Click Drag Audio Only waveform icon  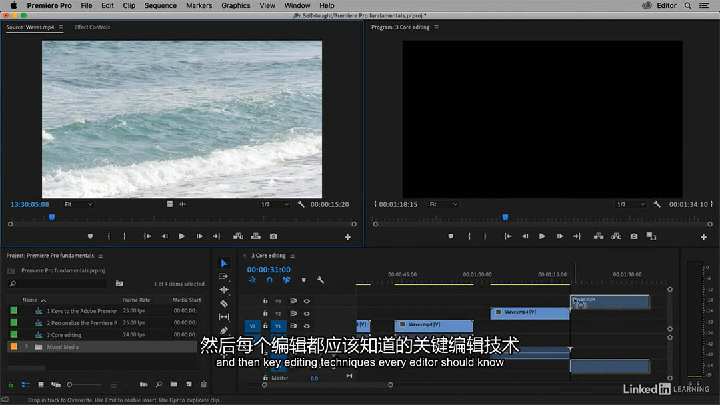(x=183, y=204)
